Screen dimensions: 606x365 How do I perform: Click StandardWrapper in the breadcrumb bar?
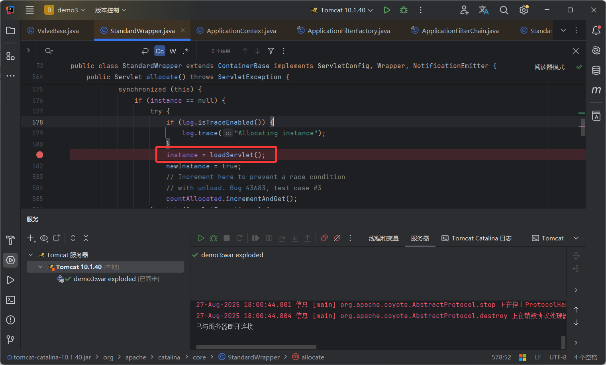[253, 357]
